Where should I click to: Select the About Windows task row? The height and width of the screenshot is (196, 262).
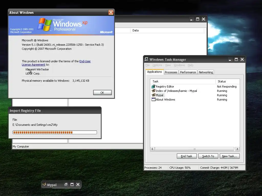coord(195,100)
